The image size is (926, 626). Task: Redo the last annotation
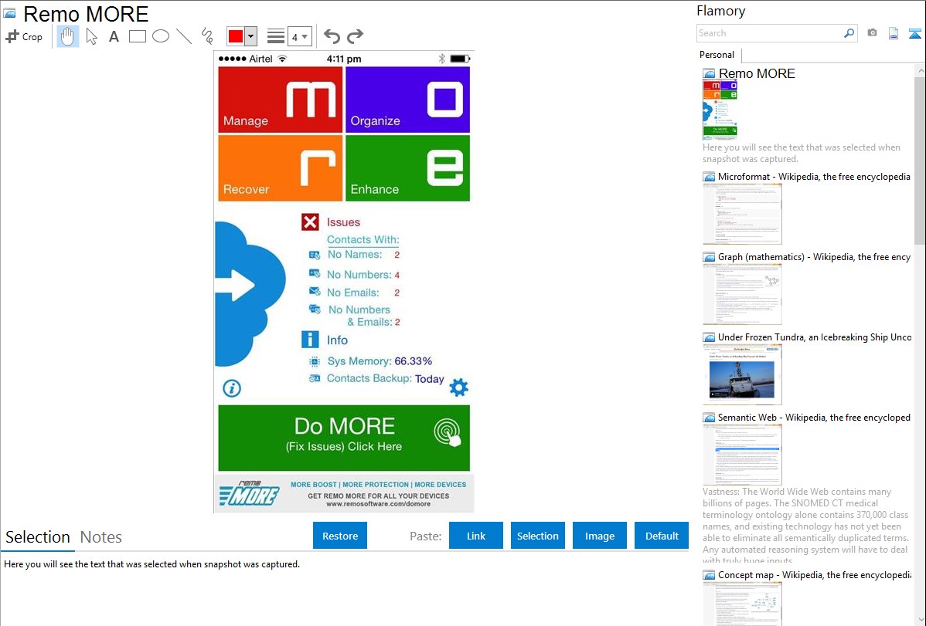pyautogui.click(x=355, y=36)
